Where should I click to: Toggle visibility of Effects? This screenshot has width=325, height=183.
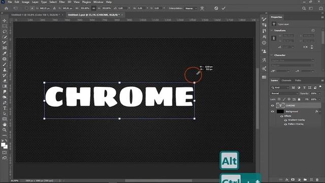click(x=282, y=116)
